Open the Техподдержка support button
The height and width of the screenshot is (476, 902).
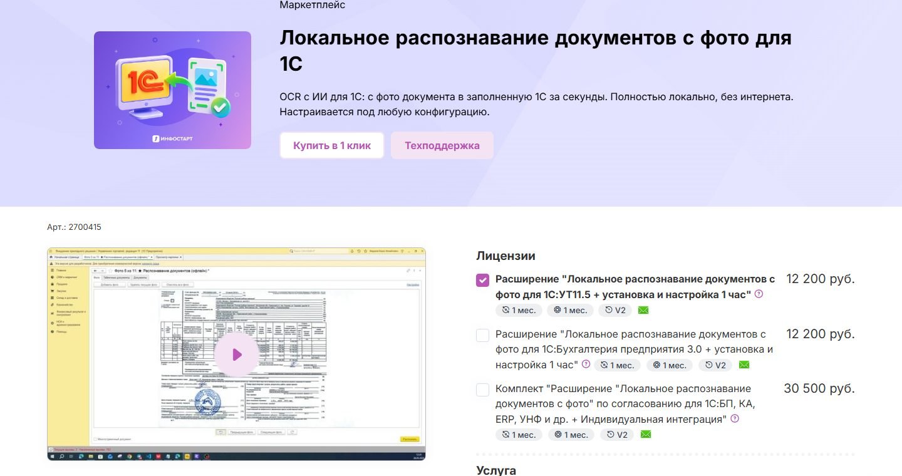click(x=442, y=145)
